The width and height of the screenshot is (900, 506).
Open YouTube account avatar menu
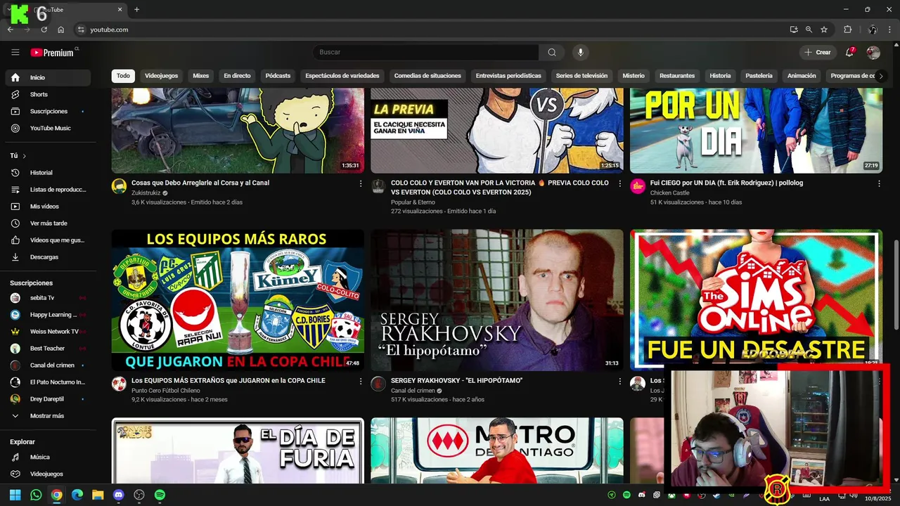point(873,53)
